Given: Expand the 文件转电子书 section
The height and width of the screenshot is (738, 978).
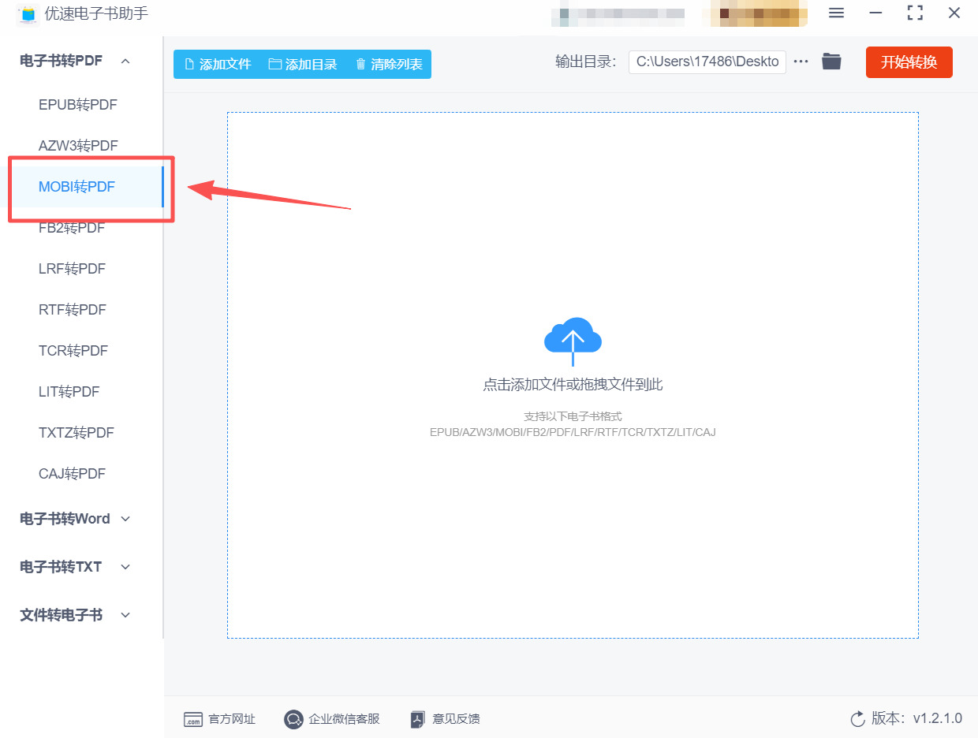Looking at the screenshot, I should [x=76, y=615].
